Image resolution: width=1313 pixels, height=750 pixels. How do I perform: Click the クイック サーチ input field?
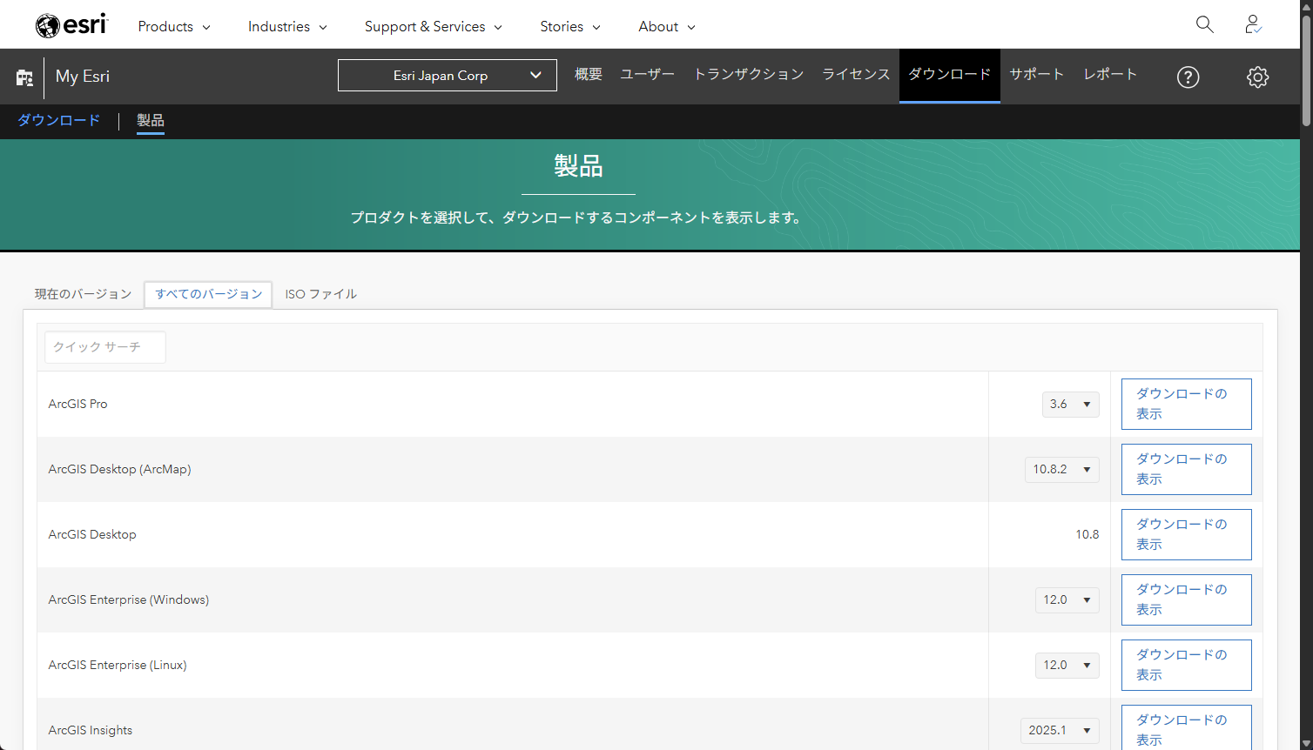[104, 347]
